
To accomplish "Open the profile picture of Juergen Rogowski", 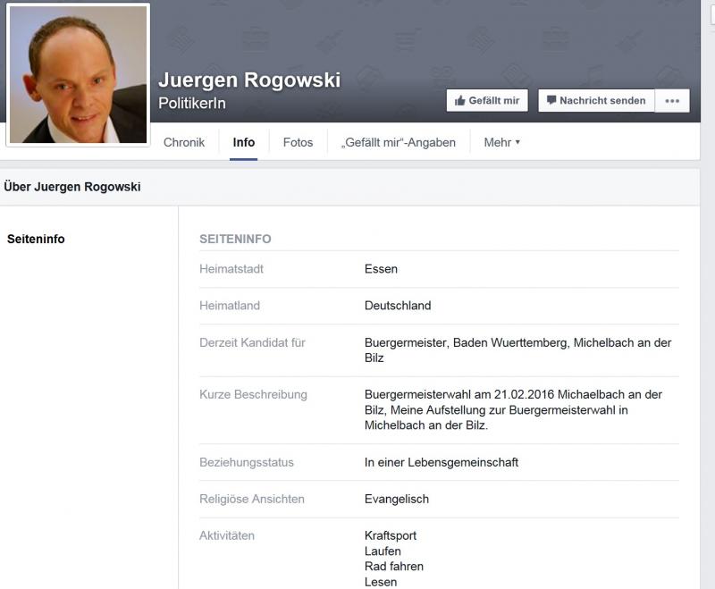I will (x=78, y=74).
